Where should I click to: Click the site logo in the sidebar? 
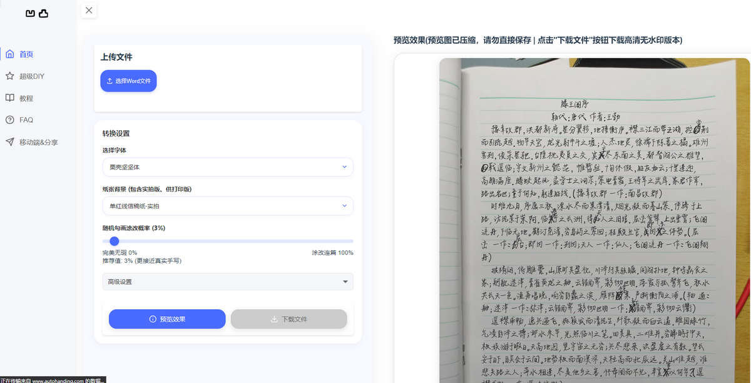[x=37, y=13]
